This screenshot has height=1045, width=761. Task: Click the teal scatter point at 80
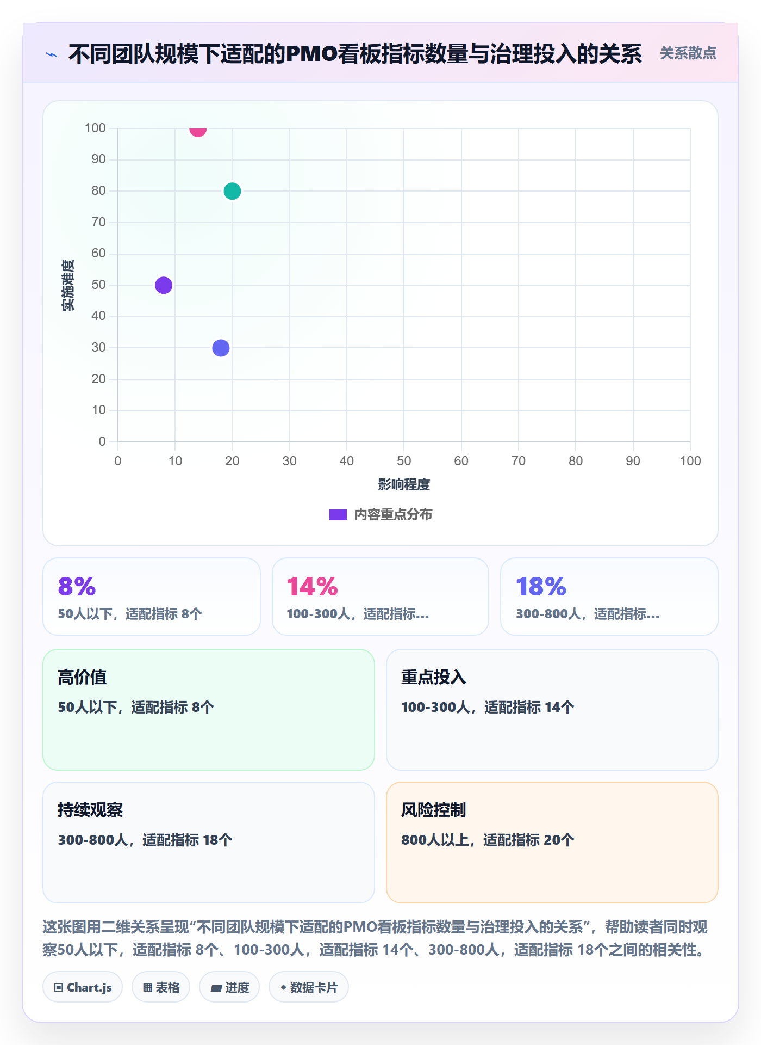point(232,191)
